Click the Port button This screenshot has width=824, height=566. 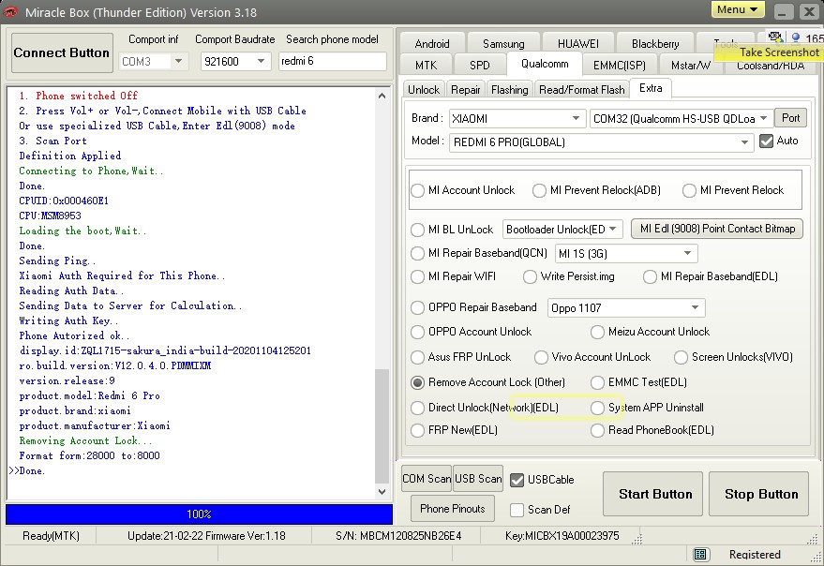790,118
